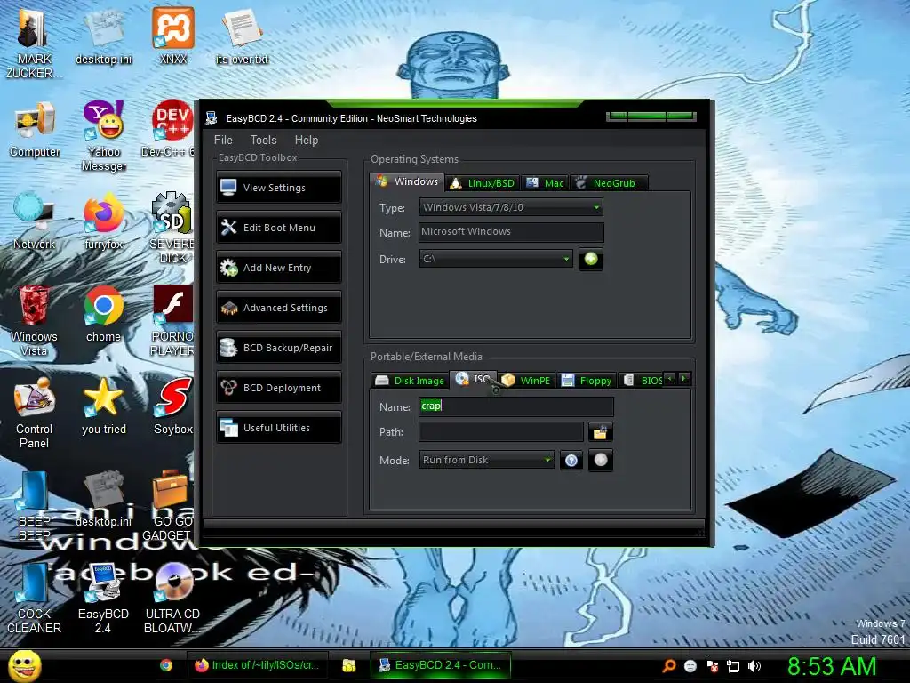The width and height of the screenshot is (910, 683).
Task: Click the folder icon in the taskbar
Action: [x=348, y=665]
